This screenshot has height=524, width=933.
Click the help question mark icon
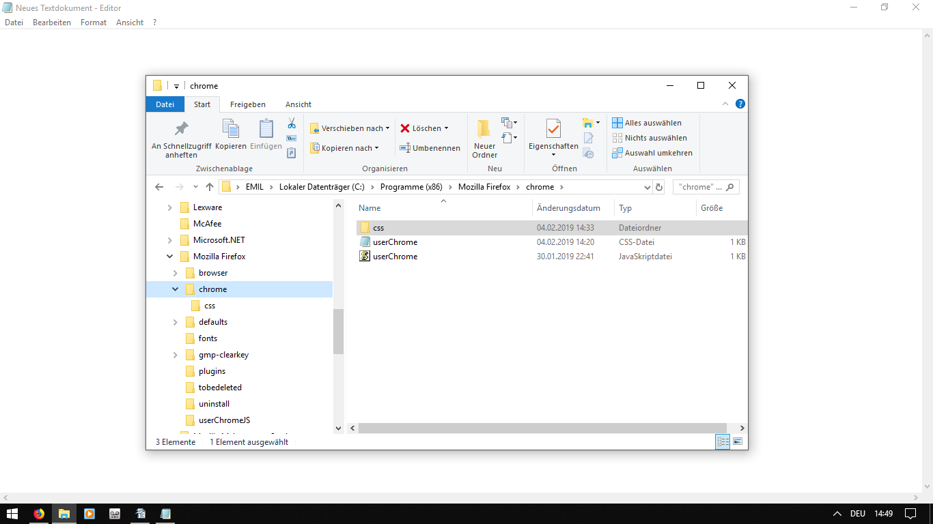(x=740, y=104)
